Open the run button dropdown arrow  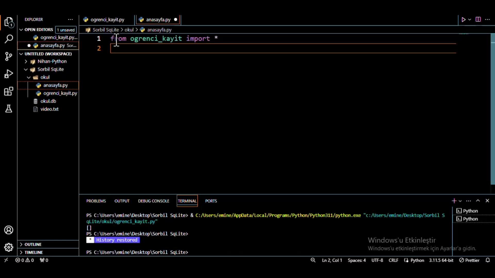(470, 20)
